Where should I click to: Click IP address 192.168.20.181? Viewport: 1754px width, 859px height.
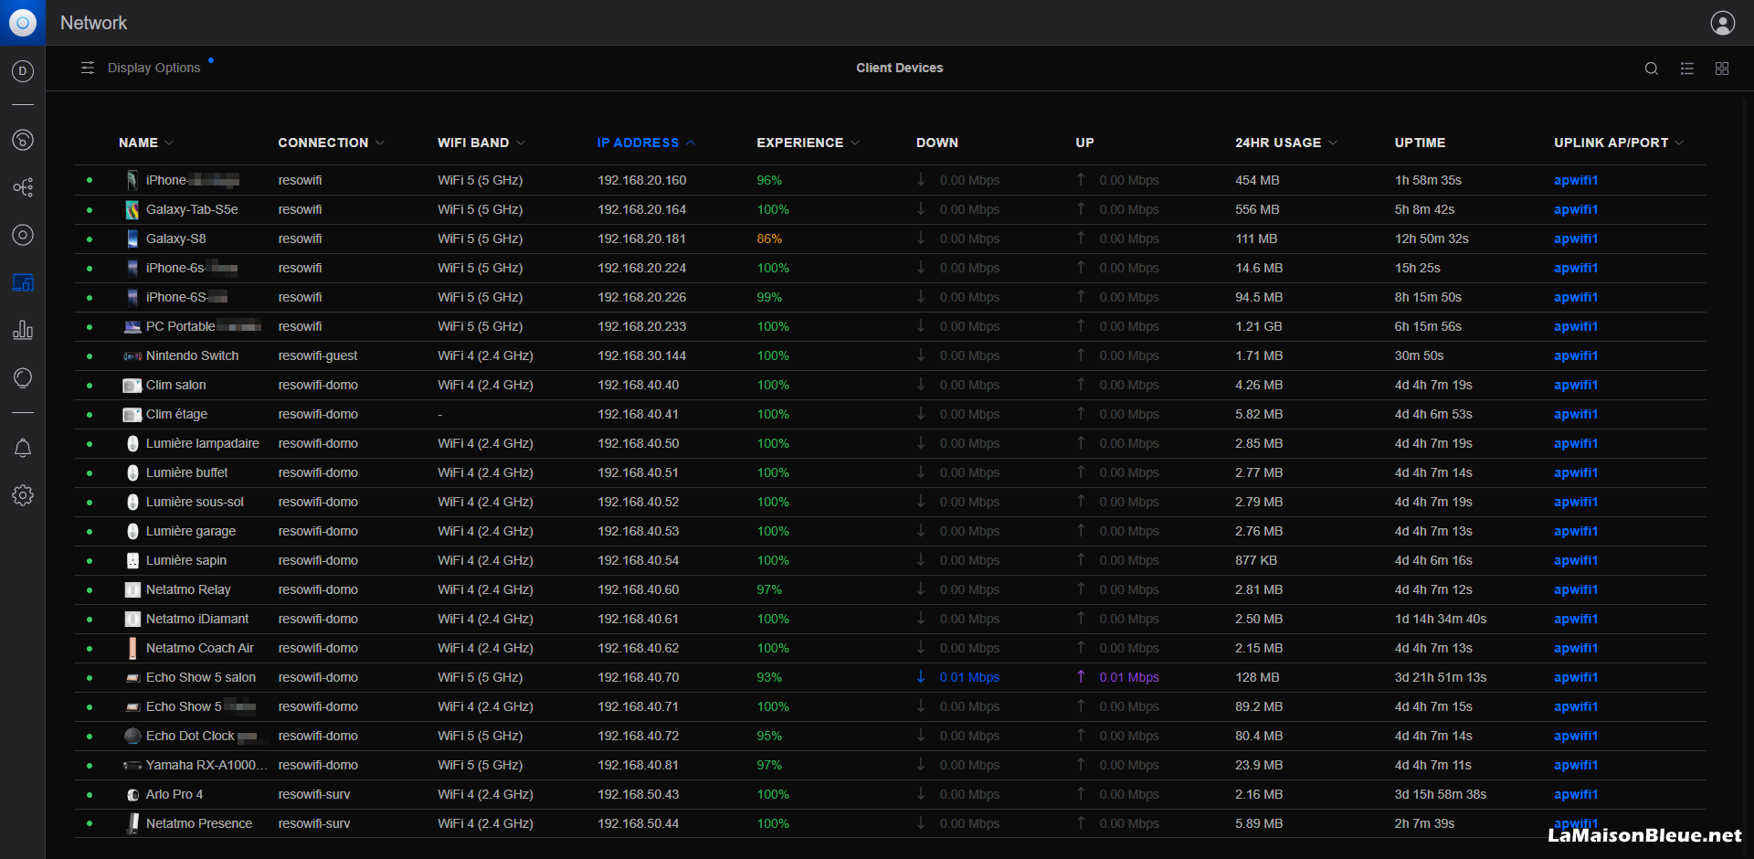641,239
